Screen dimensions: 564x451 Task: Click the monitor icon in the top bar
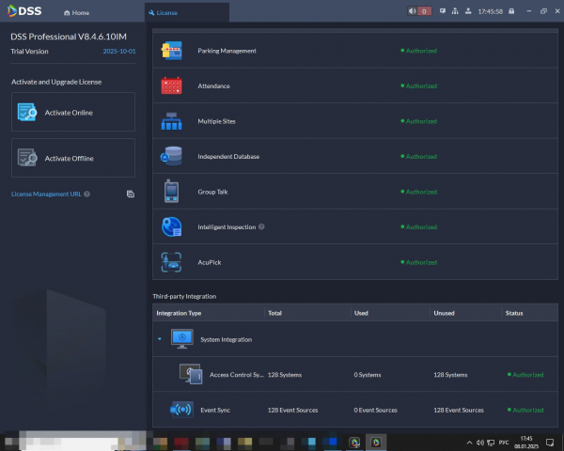click(443, 11)
